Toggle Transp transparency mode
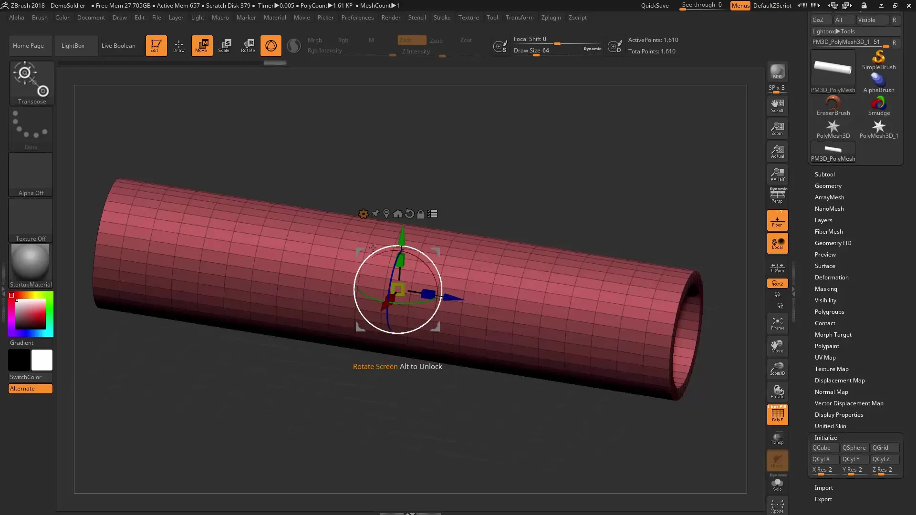Viewport: 916px width, 515px height. (x=778, y=438)
